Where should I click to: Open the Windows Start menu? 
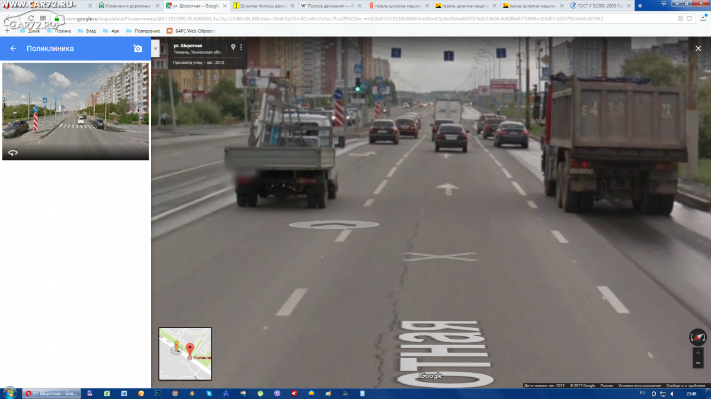point(9,393)
